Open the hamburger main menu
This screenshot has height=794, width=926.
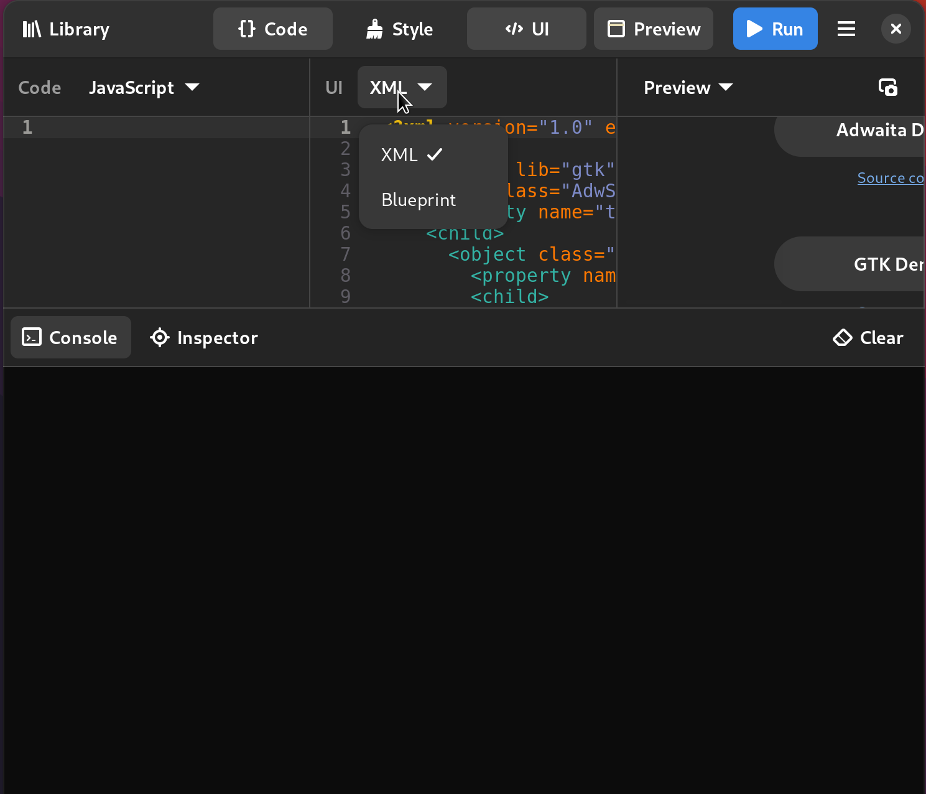pyautogui.click(x=846, y=29)
